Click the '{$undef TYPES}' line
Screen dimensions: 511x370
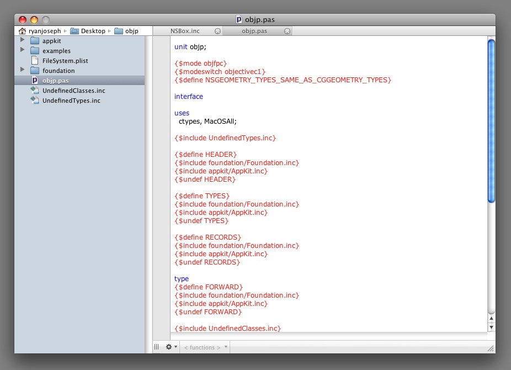point(201,221)
